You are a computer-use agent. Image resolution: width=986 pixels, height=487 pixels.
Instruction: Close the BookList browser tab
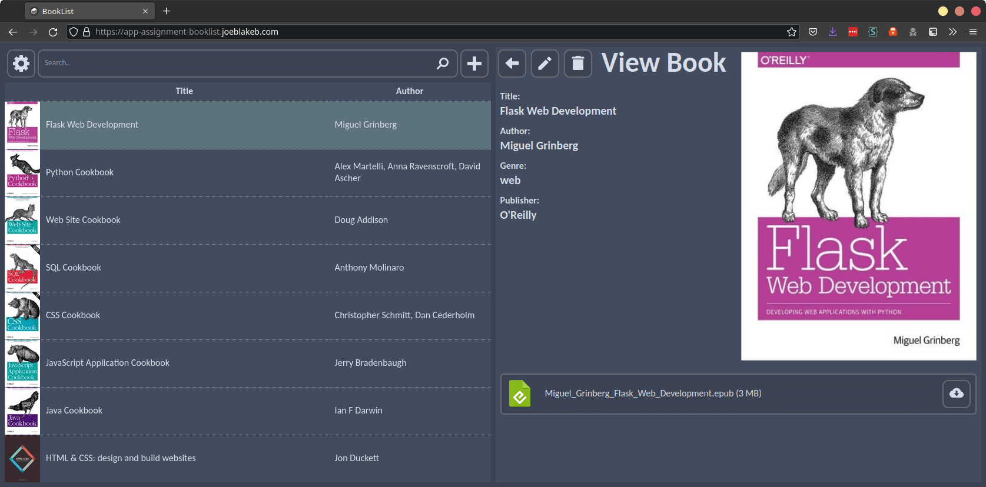(145, 11)
